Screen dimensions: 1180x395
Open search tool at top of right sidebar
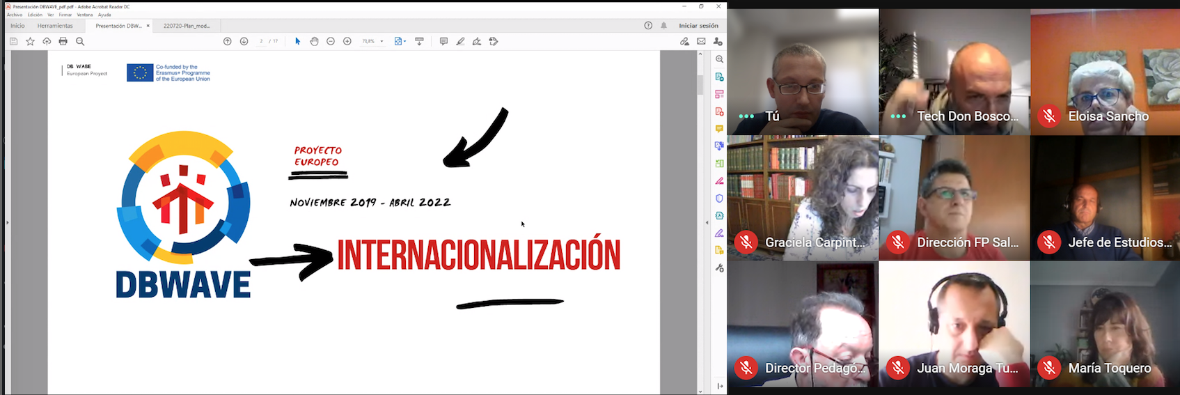(720, 59)
